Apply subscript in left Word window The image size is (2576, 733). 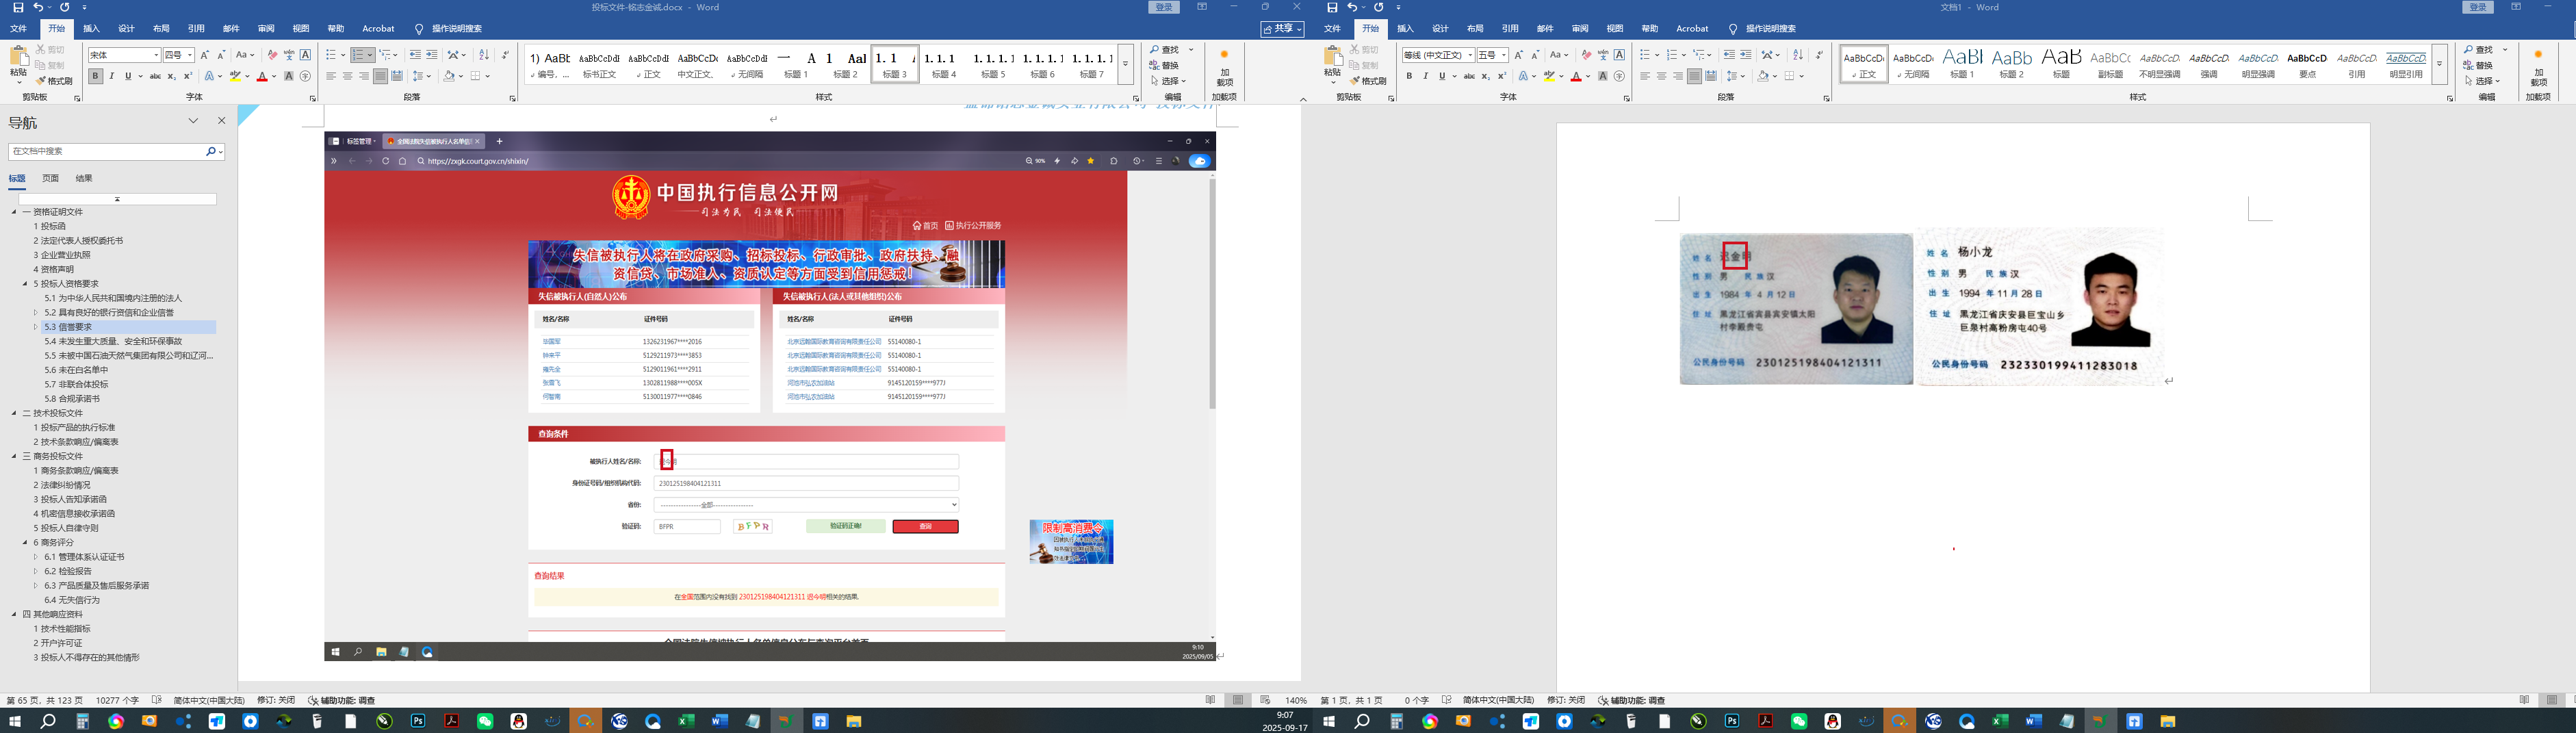coord(171,76)
